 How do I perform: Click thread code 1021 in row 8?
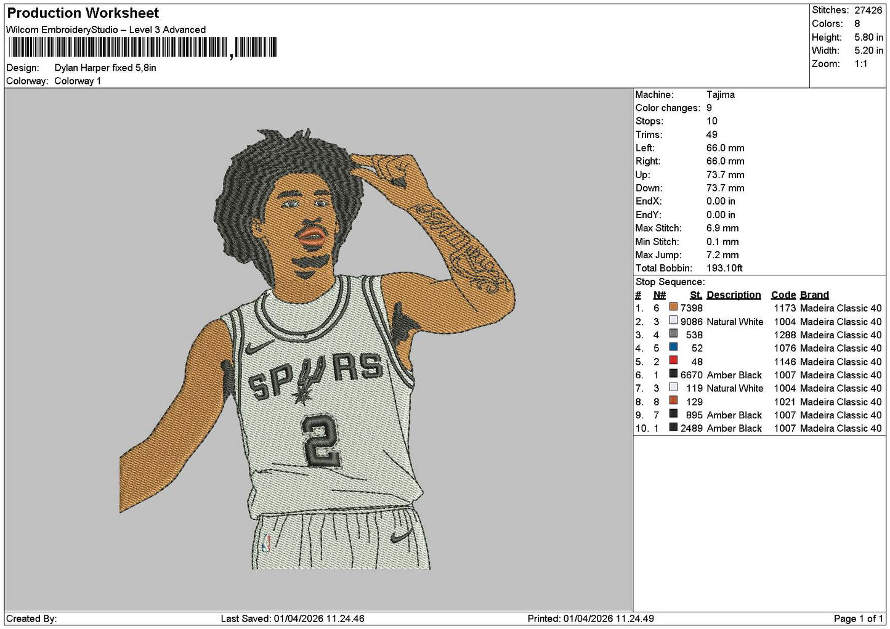coord(785,402)
